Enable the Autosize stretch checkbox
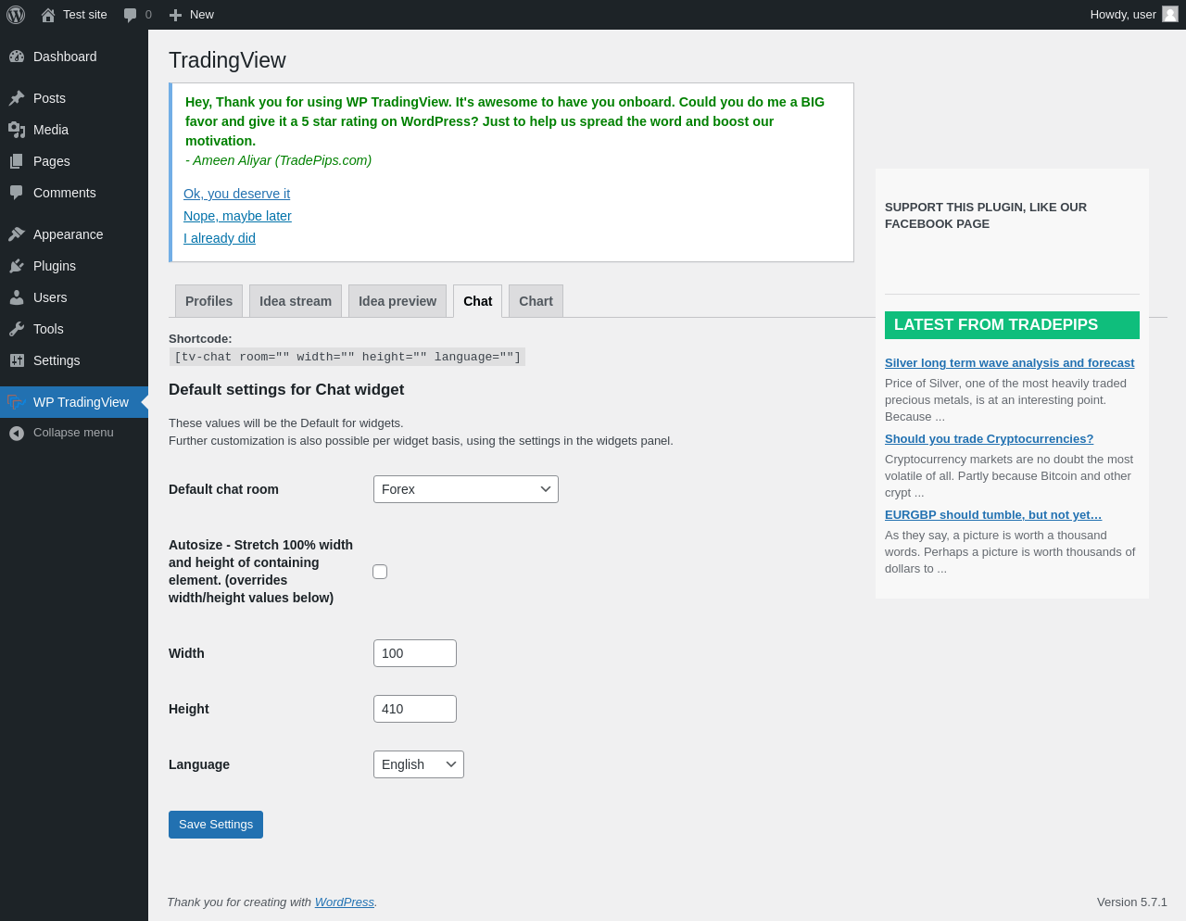 click(380, 572)
